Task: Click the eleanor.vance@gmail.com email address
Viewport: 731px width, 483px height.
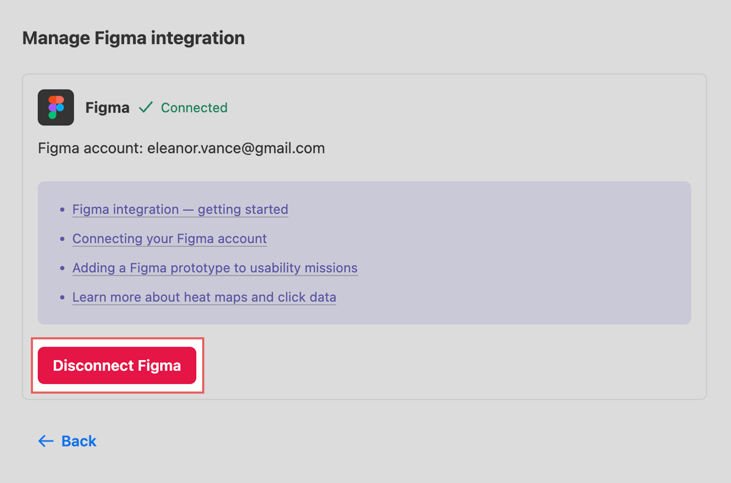Action: click(x=236, y=148)
